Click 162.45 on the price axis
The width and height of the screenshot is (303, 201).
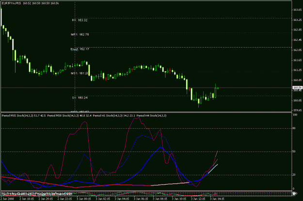[x=297, y=40]
